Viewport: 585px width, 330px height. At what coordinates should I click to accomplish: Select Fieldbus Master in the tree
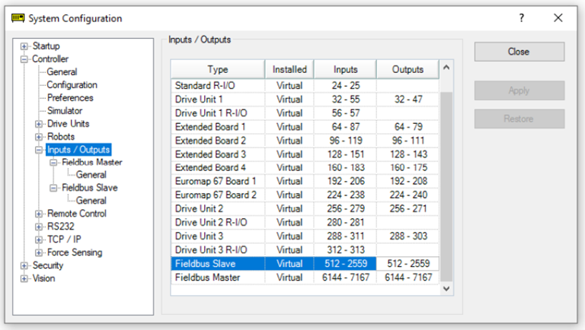92,163
